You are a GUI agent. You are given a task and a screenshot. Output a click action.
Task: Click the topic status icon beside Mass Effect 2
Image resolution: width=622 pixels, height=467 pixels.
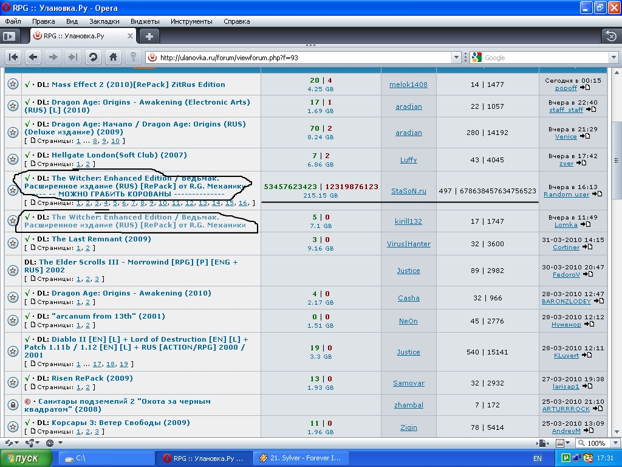click(x=12, y=85)
